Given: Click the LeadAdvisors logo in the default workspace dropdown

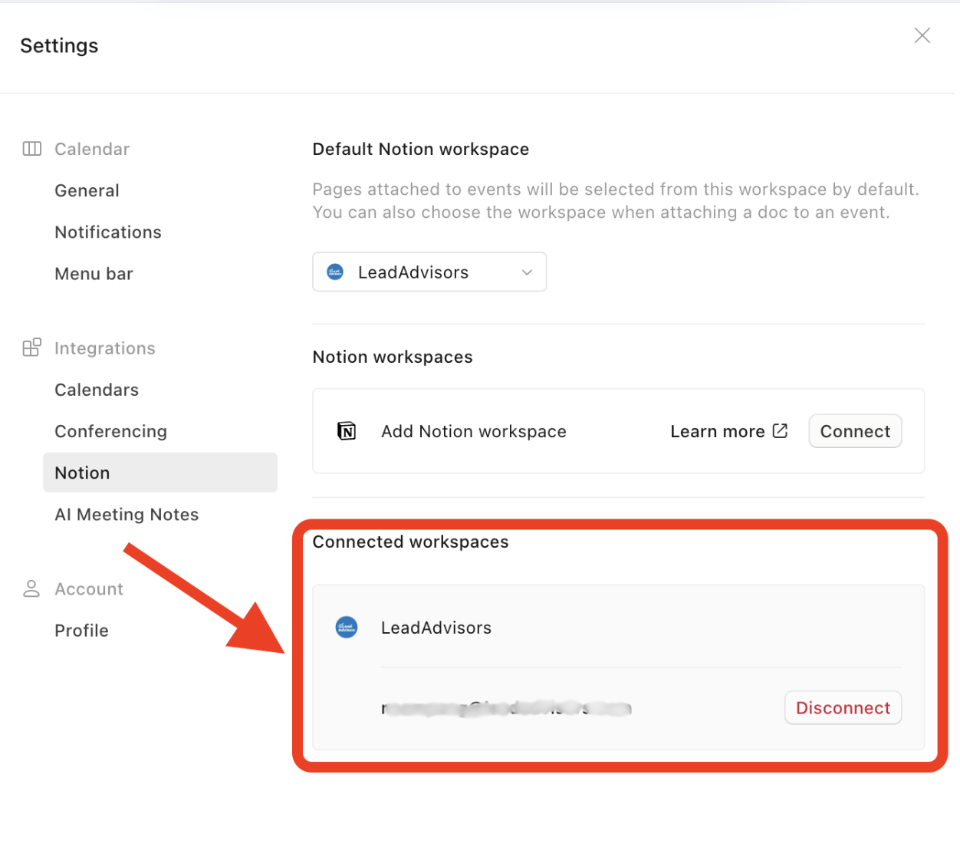Looking at the screenshot, I should [335, 272].
